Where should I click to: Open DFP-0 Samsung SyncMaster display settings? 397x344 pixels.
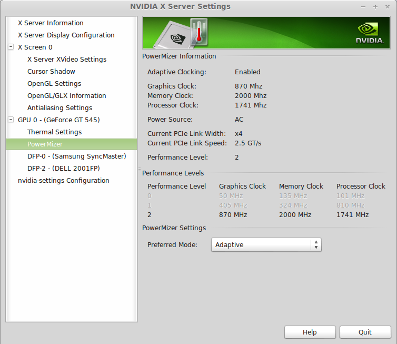click(77, 156)
